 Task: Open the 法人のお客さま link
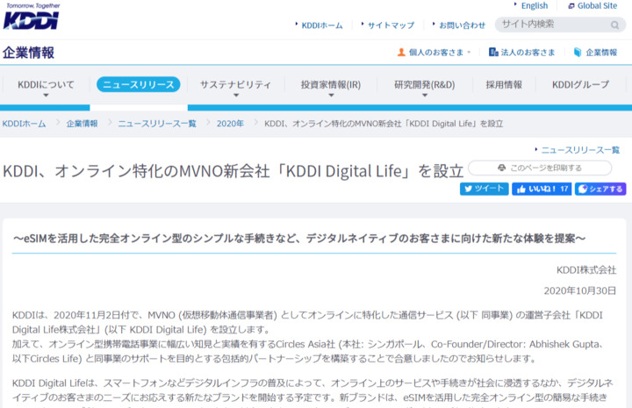pos(528,53)
